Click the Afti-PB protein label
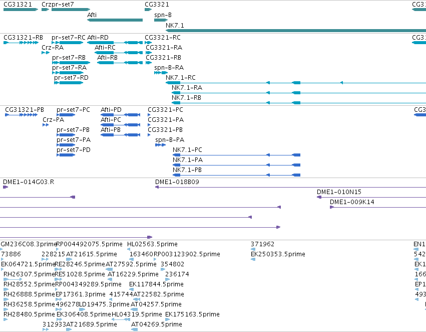The width and height of the screenshot is (426, 332). tap(111, 130)
